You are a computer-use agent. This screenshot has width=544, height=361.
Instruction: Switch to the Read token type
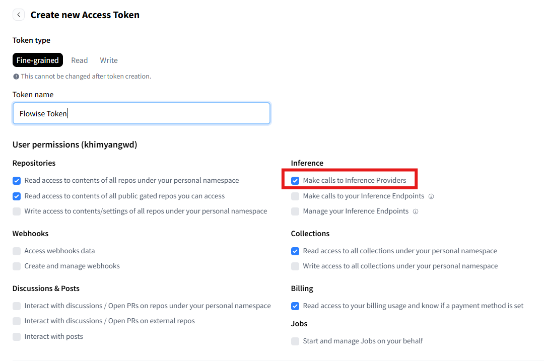[79, 60]
